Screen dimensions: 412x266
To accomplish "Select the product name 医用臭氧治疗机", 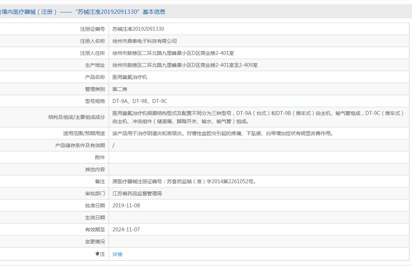I will point(130,77).
